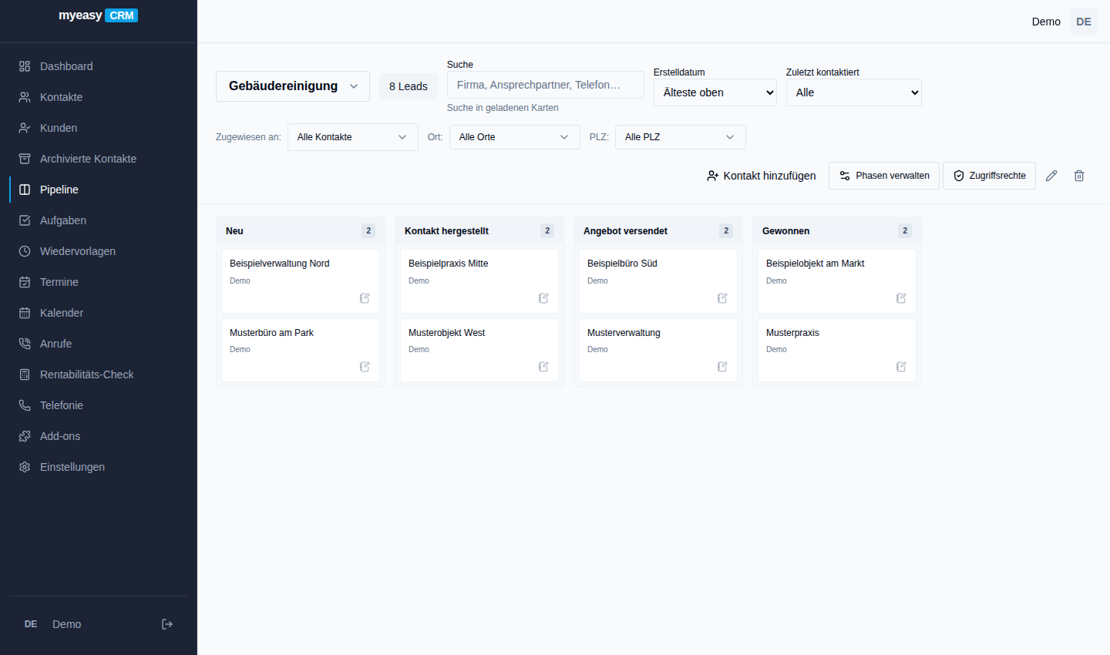Open Kunden in the sidebar
Viewport: 1110px width, 655px height.
click(x=99, y=128)
